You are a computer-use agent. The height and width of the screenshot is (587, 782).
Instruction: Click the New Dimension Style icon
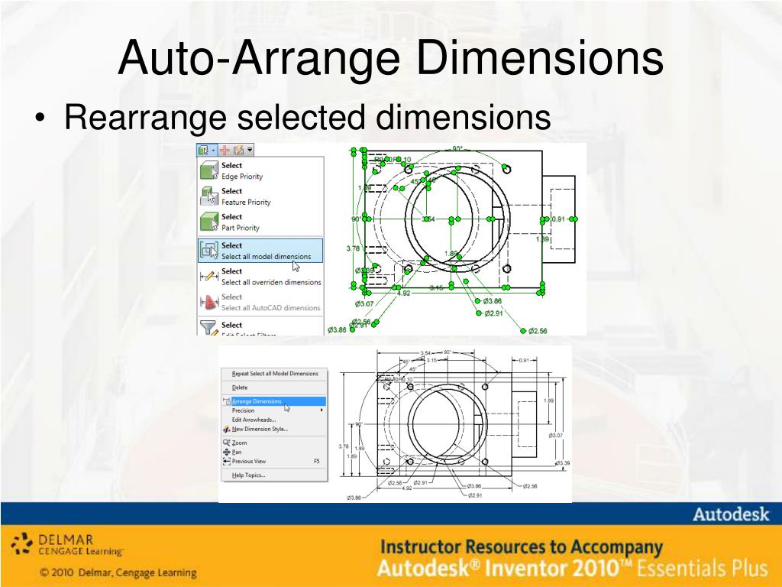point(227,430)
